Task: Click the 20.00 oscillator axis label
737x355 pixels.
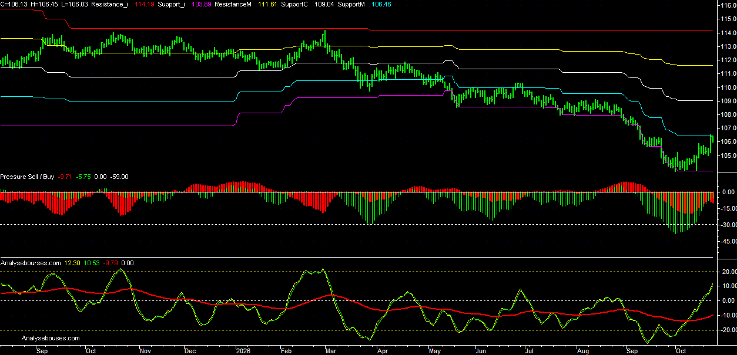Action: (x=729, y=272)
